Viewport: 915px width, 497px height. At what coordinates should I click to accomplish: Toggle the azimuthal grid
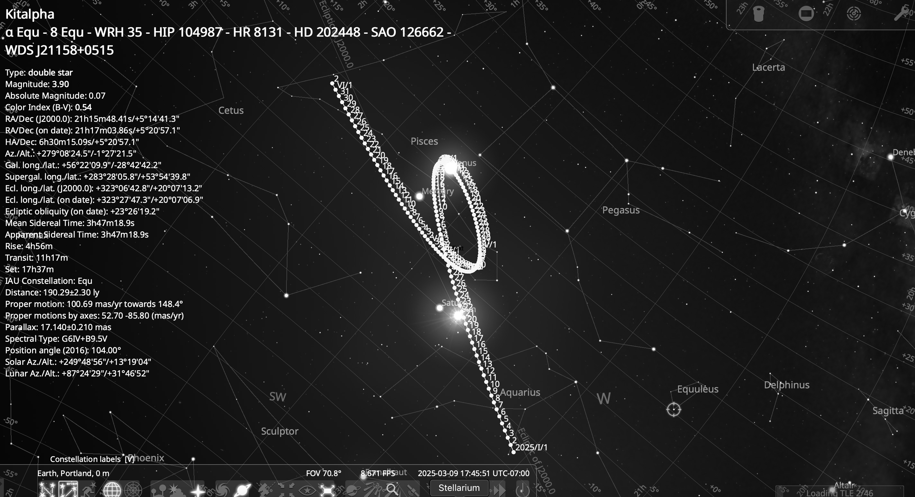pos(133,490)
